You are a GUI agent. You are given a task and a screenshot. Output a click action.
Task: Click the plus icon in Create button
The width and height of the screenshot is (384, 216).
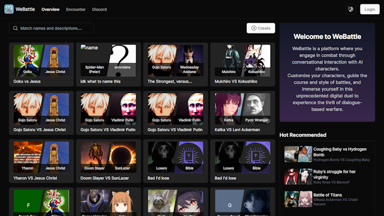[x=254, y=28]
